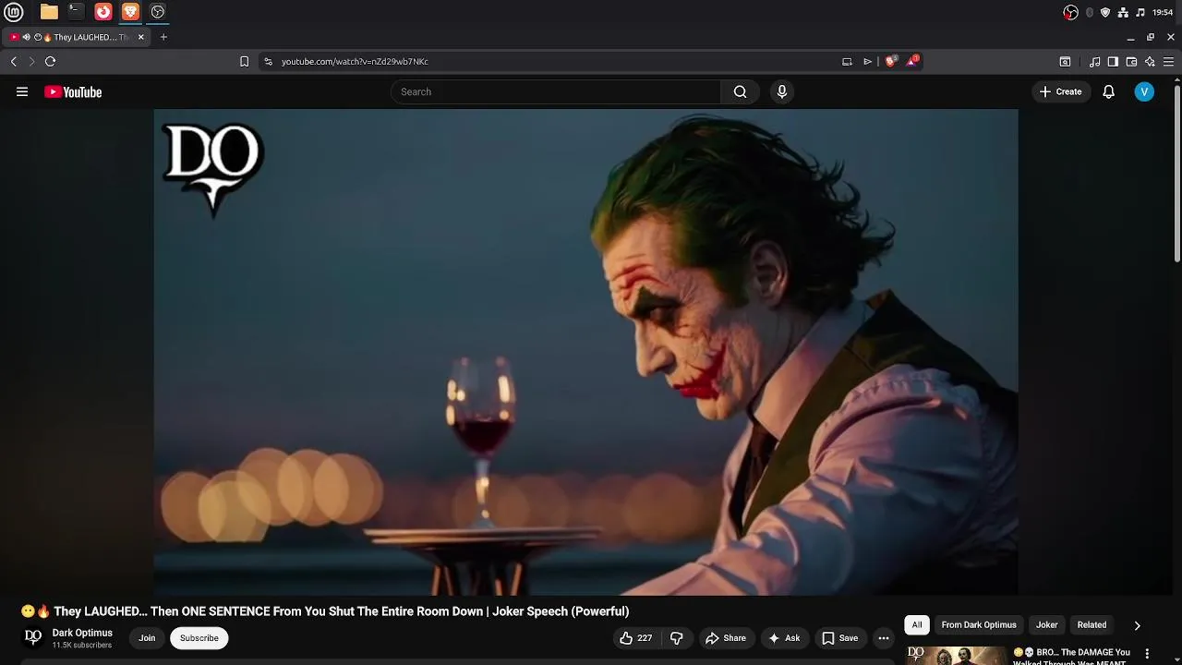The image size is (1182, 665).
Task: Open the browser main menu
Action: coord(1168,62)
